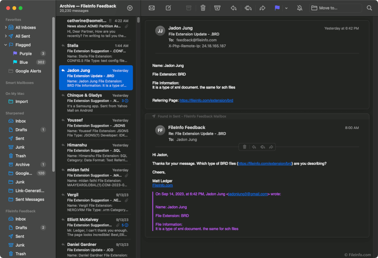Click the JJ sender avatar
Image resolution: width=378 pixels, height=258 pixels.
tap(160, 31)
